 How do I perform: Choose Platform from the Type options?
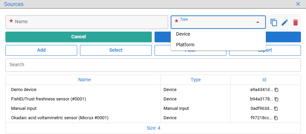click(x=218, y=45)
